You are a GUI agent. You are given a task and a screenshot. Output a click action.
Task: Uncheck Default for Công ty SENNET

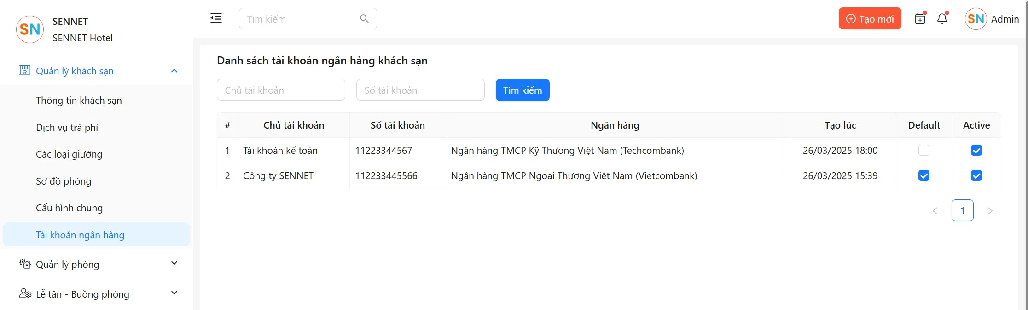click(x=923, y=176)
